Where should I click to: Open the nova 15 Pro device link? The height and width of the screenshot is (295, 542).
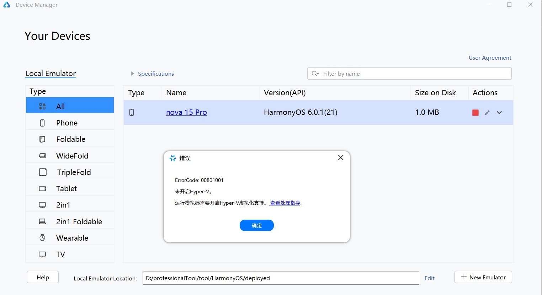(186, 112)
